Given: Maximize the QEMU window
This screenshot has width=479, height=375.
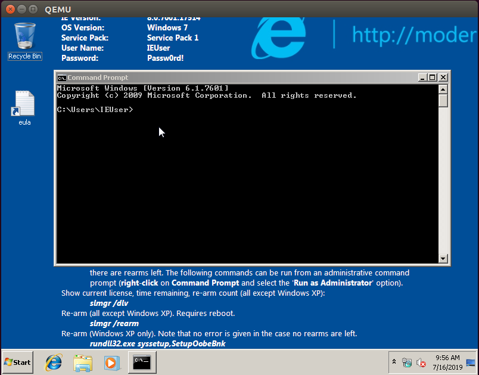Looking at the screenshot, I should pos(33,9).
